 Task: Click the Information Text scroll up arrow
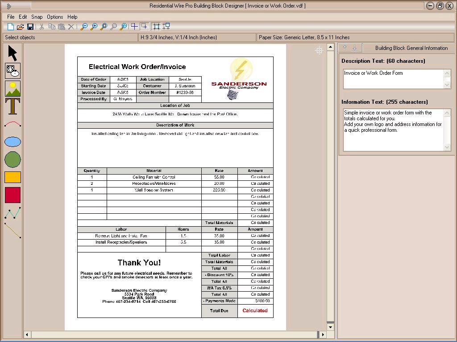pyautogui.click(x=447, y=113)
